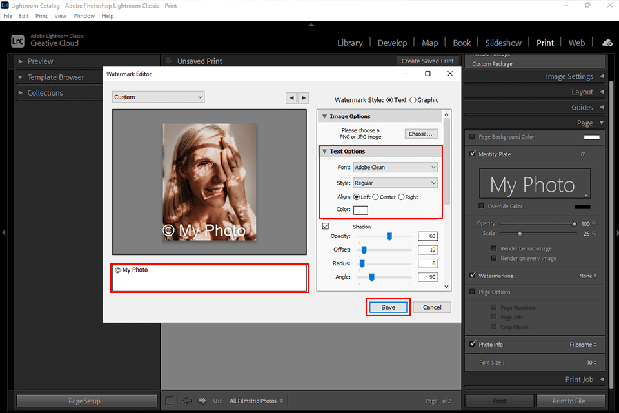Open the Slideshow module
The height and width of the screenshot is (413, 619).
[x=503, y=43]
